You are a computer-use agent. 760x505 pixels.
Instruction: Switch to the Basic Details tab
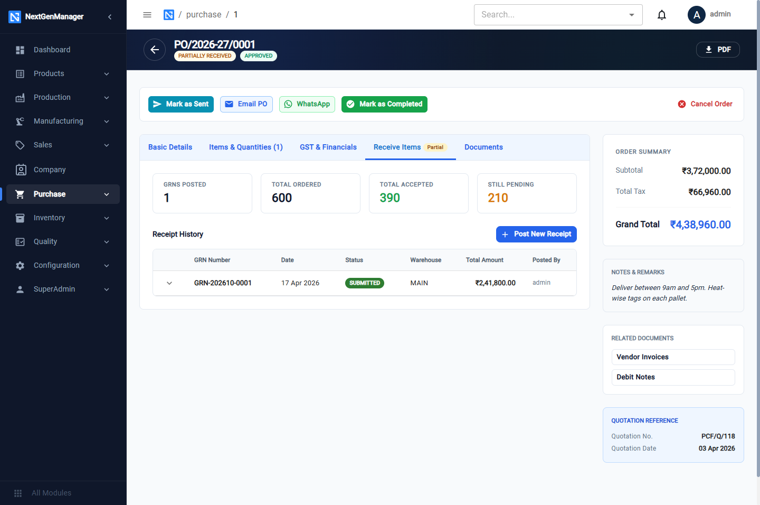pos(170,147)
